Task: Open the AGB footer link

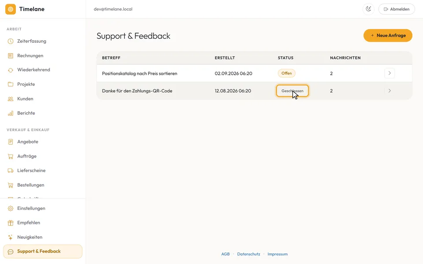Action: point(226,254)
